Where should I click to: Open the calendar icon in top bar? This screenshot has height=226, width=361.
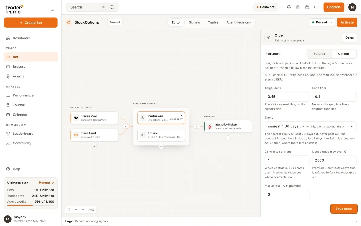pyautogui.click(x=307, y=7)
